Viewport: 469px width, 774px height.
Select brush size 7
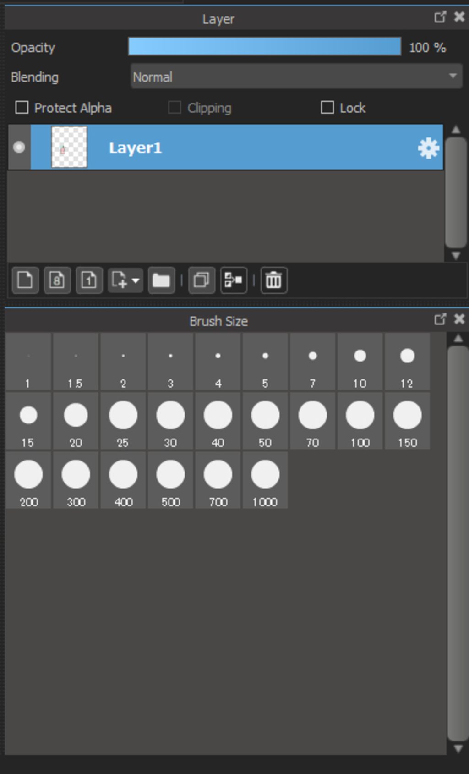click(313, 362)
